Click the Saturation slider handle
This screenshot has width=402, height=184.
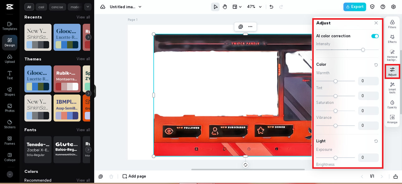[x=335, y=111]
